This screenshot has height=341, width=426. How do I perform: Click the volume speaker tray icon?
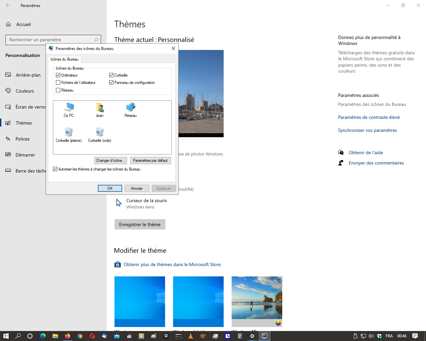point(371,336)
